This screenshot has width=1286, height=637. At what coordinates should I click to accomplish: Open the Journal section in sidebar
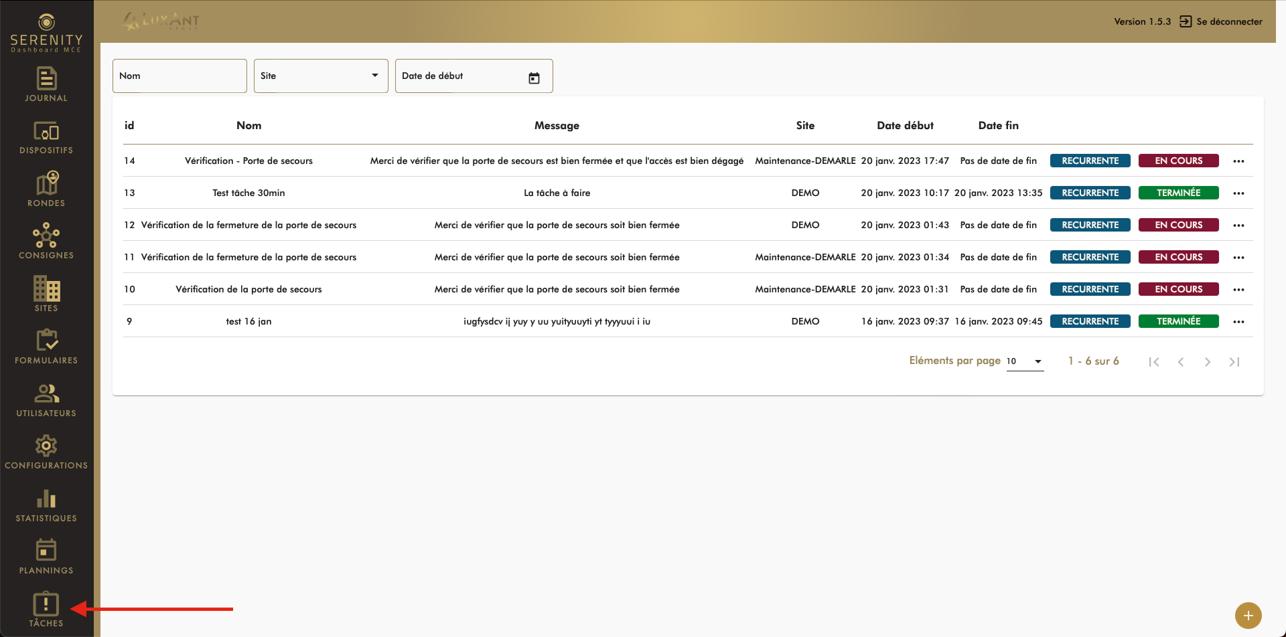click(x=46, y=84)
